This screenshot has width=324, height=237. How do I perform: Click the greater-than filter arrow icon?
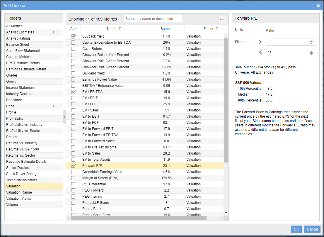click(x=260, y=42)
